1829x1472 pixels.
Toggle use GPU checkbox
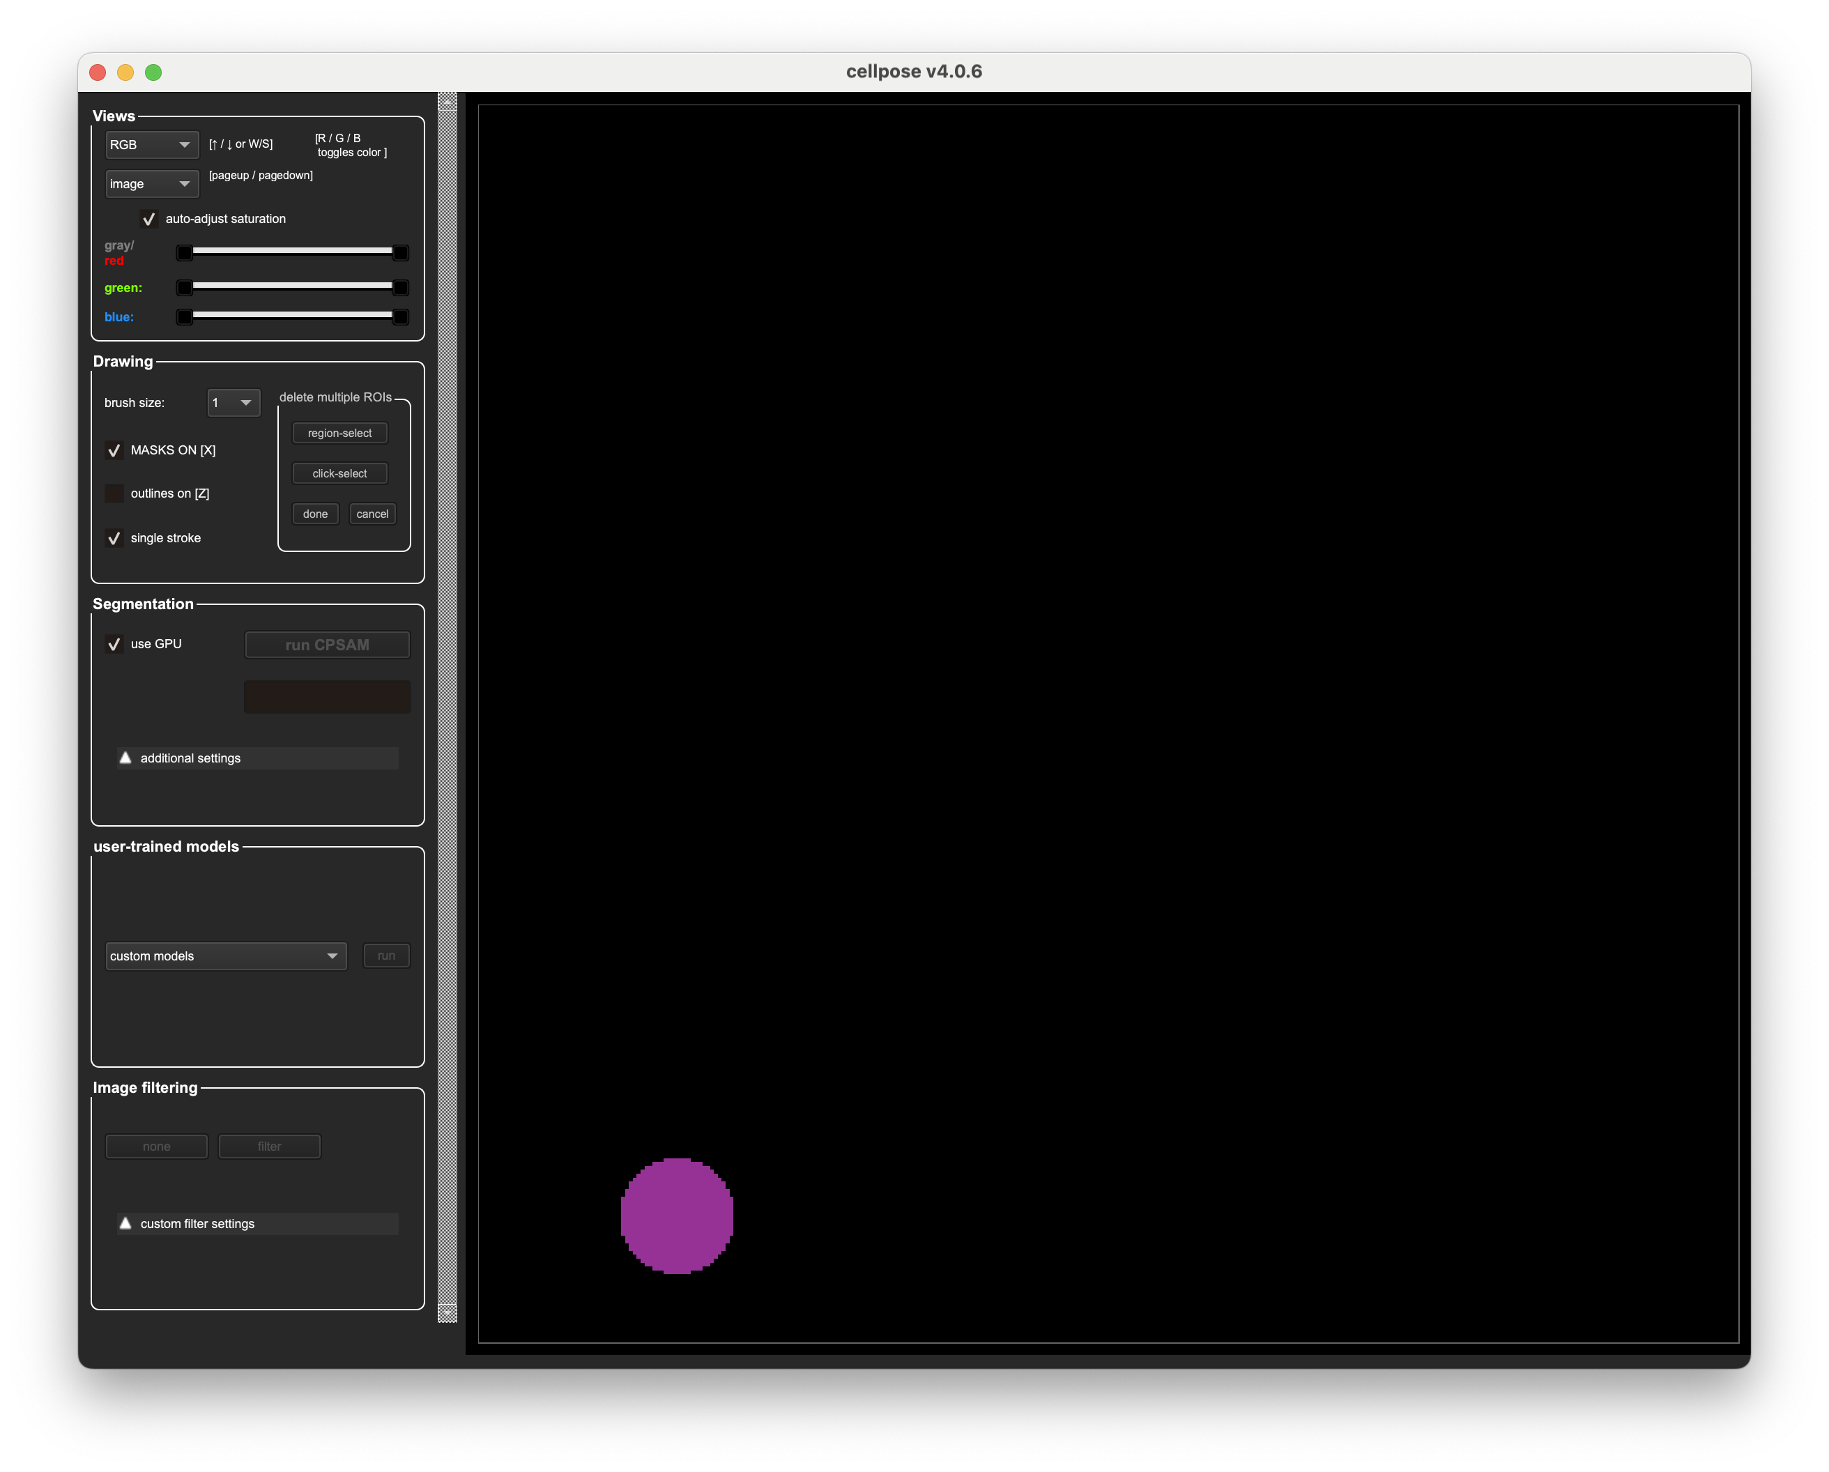(114, 644)
